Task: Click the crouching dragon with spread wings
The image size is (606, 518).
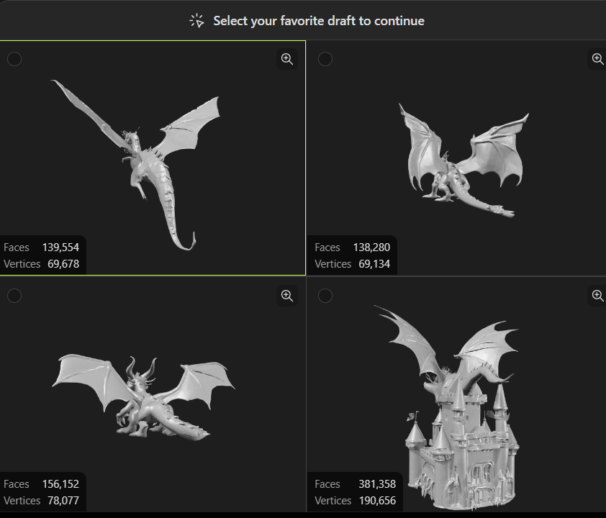Action: click(463, 160)
